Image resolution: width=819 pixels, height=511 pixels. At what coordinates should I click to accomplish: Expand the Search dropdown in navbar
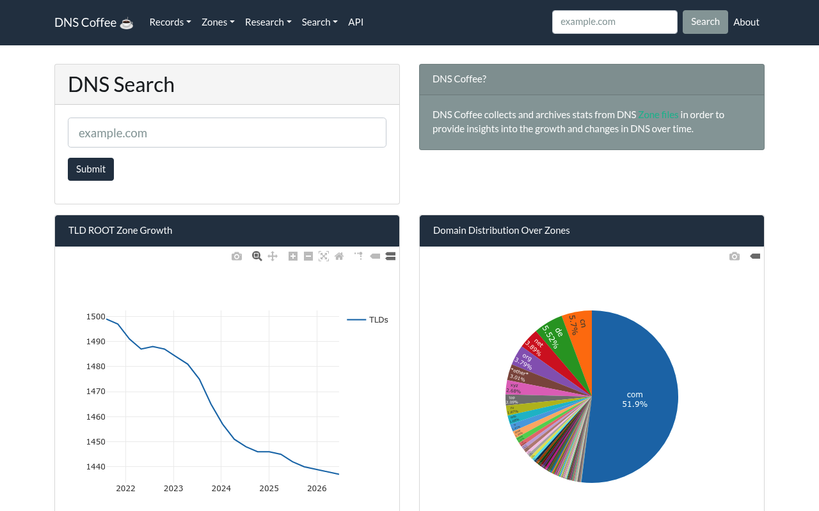point(320,22)
